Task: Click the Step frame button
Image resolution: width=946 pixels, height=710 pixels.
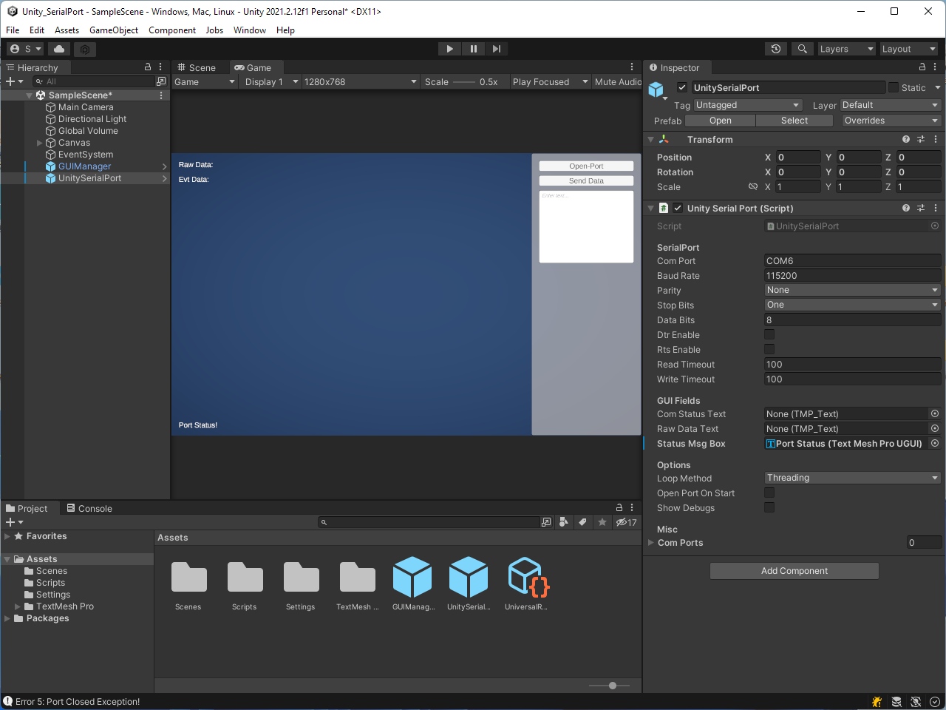Action: coord(497,49)
